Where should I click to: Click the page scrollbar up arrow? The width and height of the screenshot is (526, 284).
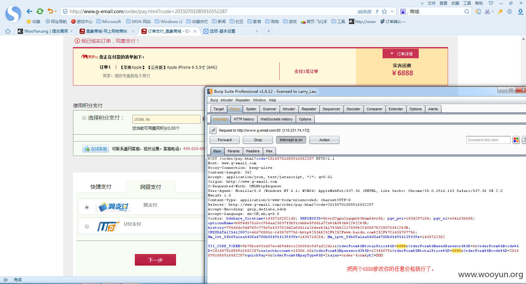(523, 39)
